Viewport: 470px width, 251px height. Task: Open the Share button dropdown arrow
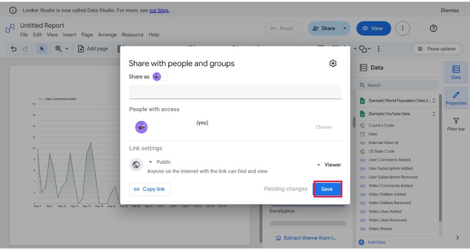tap(345, 28)
